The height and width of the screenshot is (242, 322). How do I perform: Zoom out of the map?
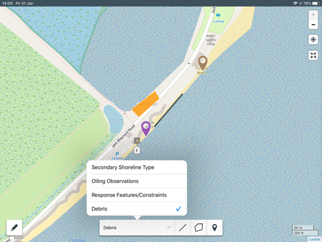click(x=313, y=25)
